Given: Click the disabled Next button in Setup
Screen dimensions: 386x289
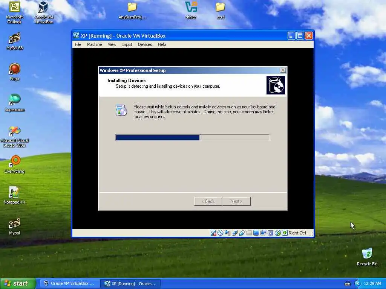Looking at the screenshot, I should click(x=236, y=201).
